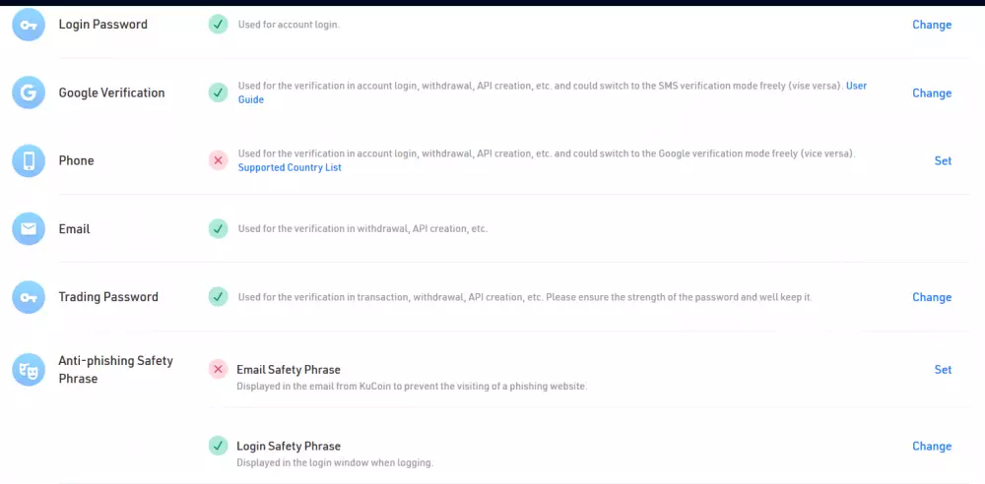Viewport: 985px width, 484px height.
Task: Click the Google Verification G icon
Action: click(29, 92)
